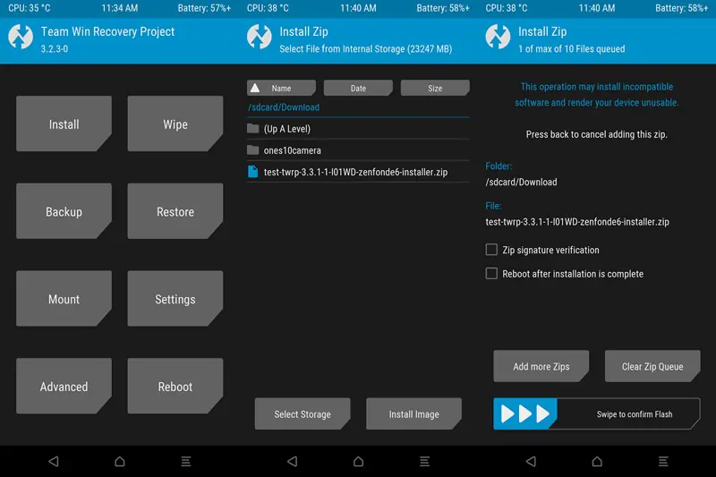Open the Wipe menu

[x=175, y=124]
